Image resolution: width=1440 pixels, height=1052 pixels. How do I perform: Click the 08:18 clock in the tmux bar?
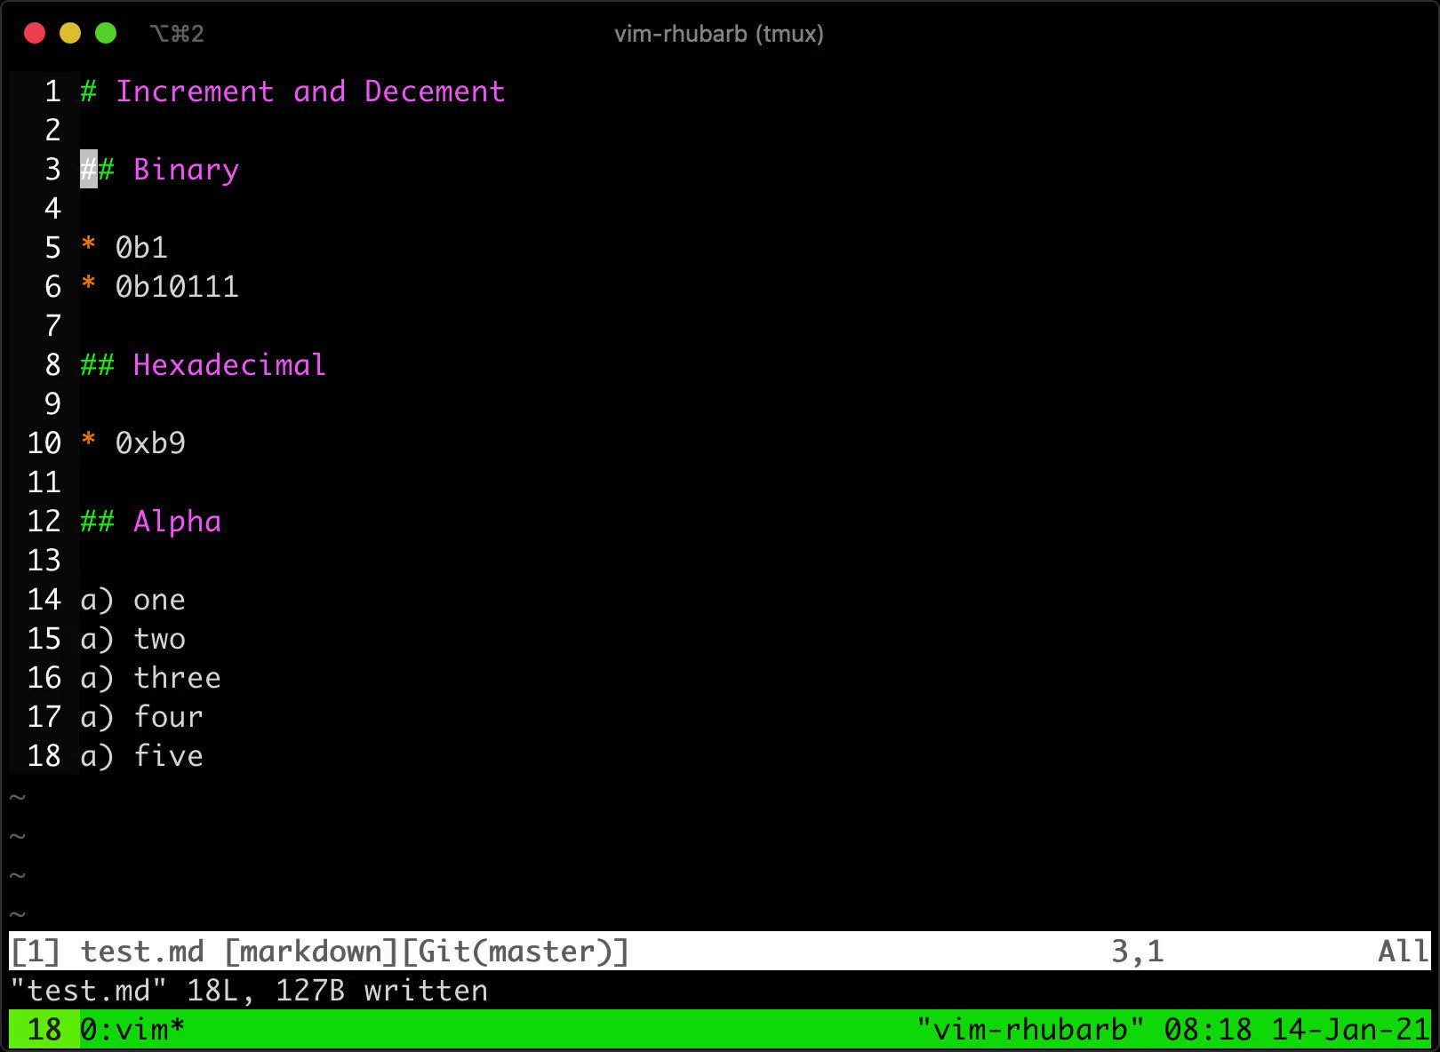[1209, 1029]
